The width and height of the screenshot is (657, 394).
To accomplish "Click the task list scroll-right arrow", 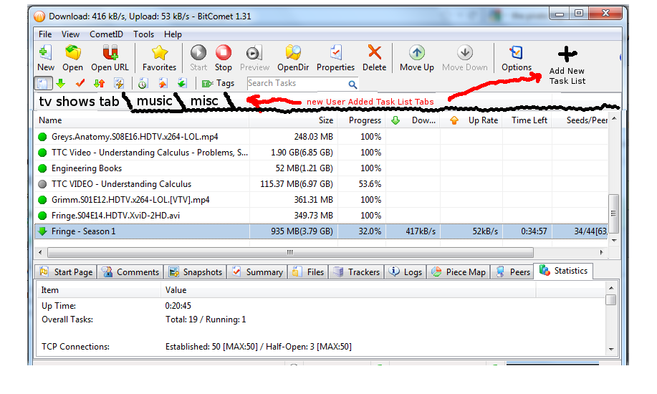I will pyautogui.click(x=601, y=252).
